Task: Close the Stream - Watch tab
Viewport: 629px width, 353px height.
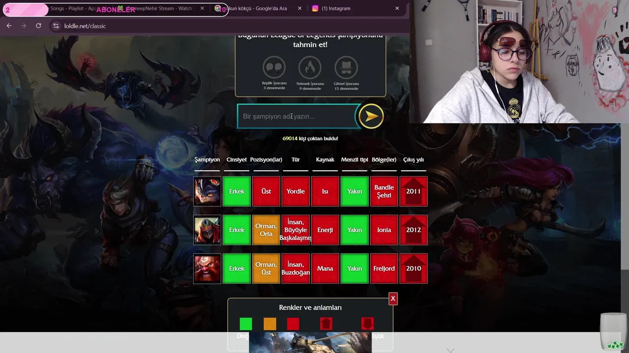Action: 202,8
